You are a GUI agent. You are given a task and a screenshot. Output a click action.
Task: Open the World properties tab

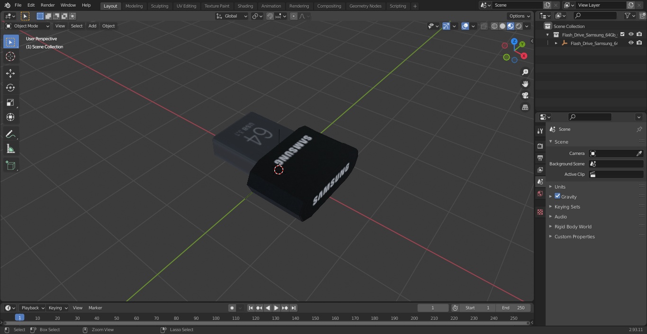click(540, 193)
